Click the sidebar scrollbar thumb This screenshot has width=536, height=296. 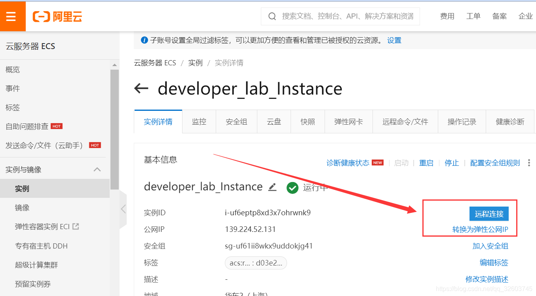(114, 129)
